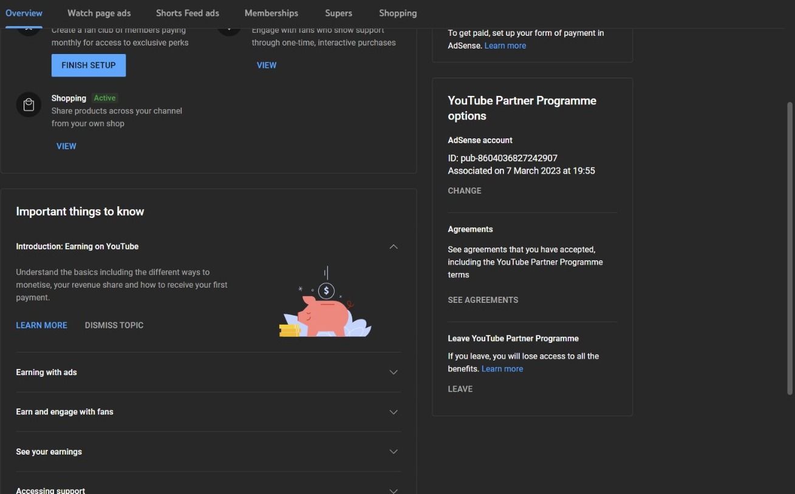
Task: Open the Watch page ads tab
Action: click(x=99, y=13)
